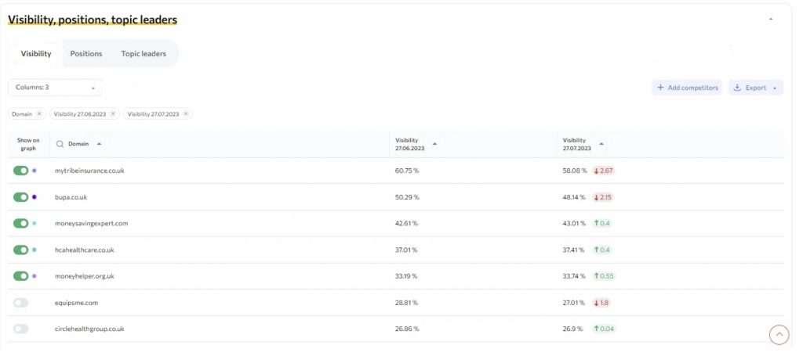Viewport: 803px width, 356px height.
Task: Click the 58.08 % visibility value
Action: click(575, 171)
